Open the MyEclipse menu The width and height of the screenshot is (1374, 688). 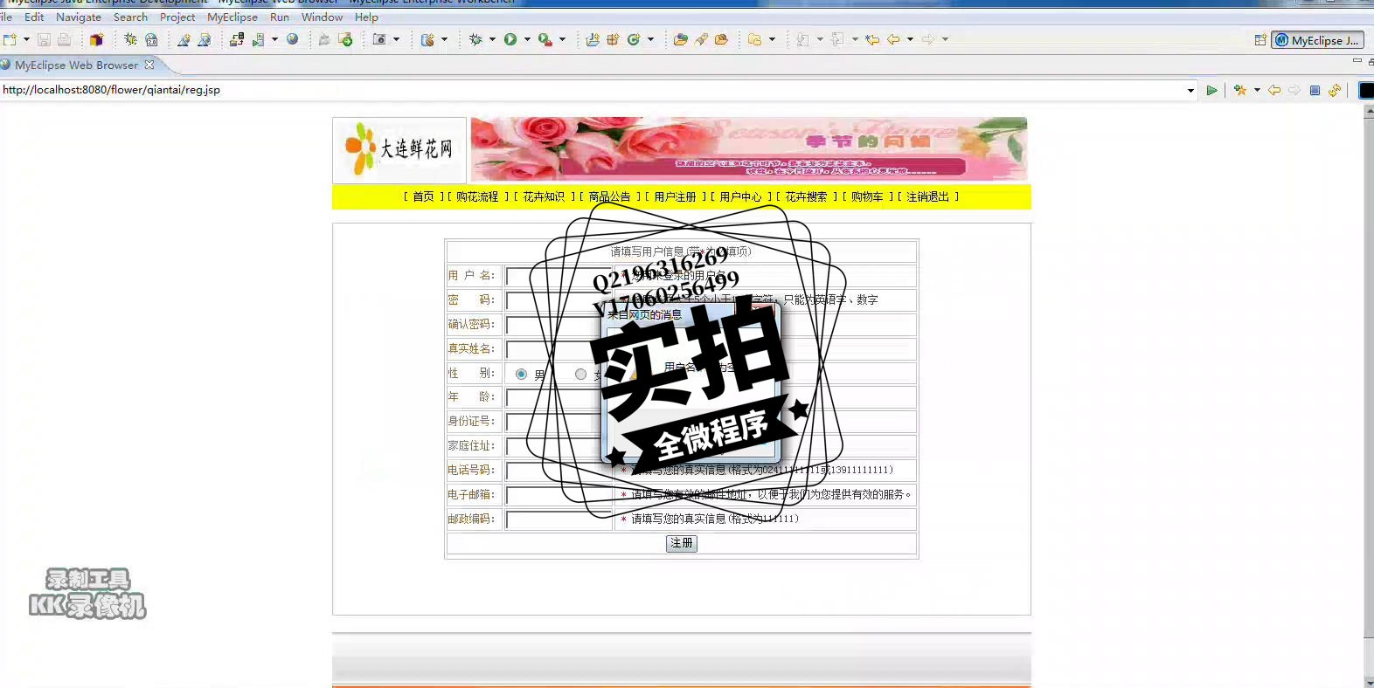pyautogui.click(x=232, y=17)
